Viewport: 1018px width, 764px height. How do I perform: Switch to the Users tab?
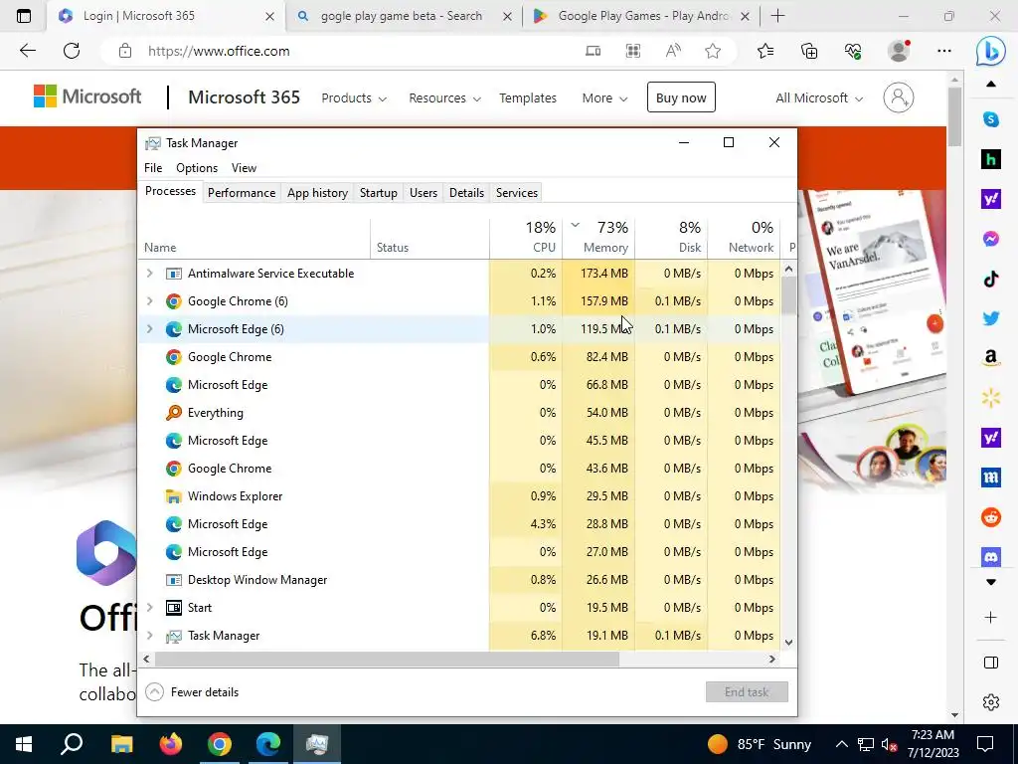tap(424, 193)
